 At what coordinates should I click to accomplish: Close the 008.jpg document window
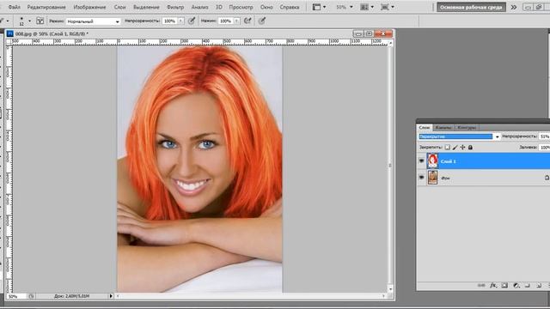(x=383, y=33)
